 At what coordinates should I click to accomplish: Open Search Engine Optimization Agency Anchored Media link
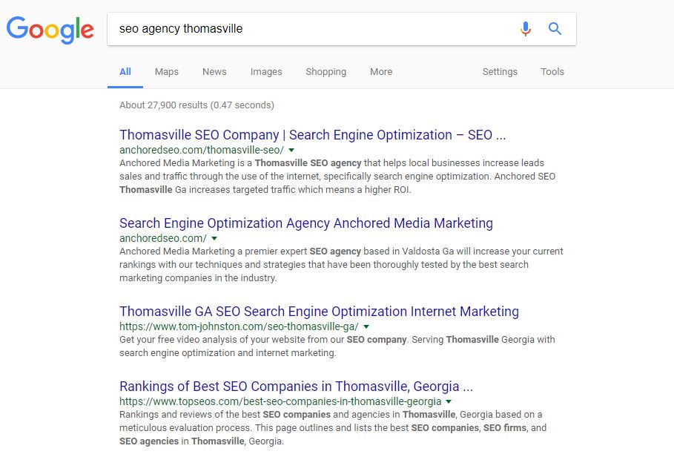(x=305, y=223)
